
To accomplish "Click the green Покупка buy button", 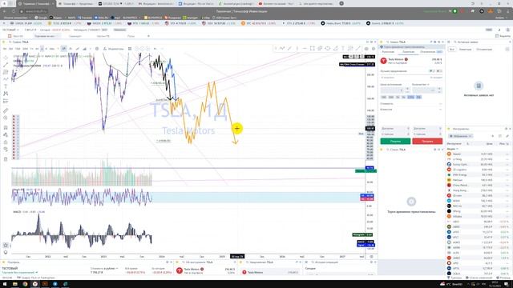I will (x=395, y=141).
